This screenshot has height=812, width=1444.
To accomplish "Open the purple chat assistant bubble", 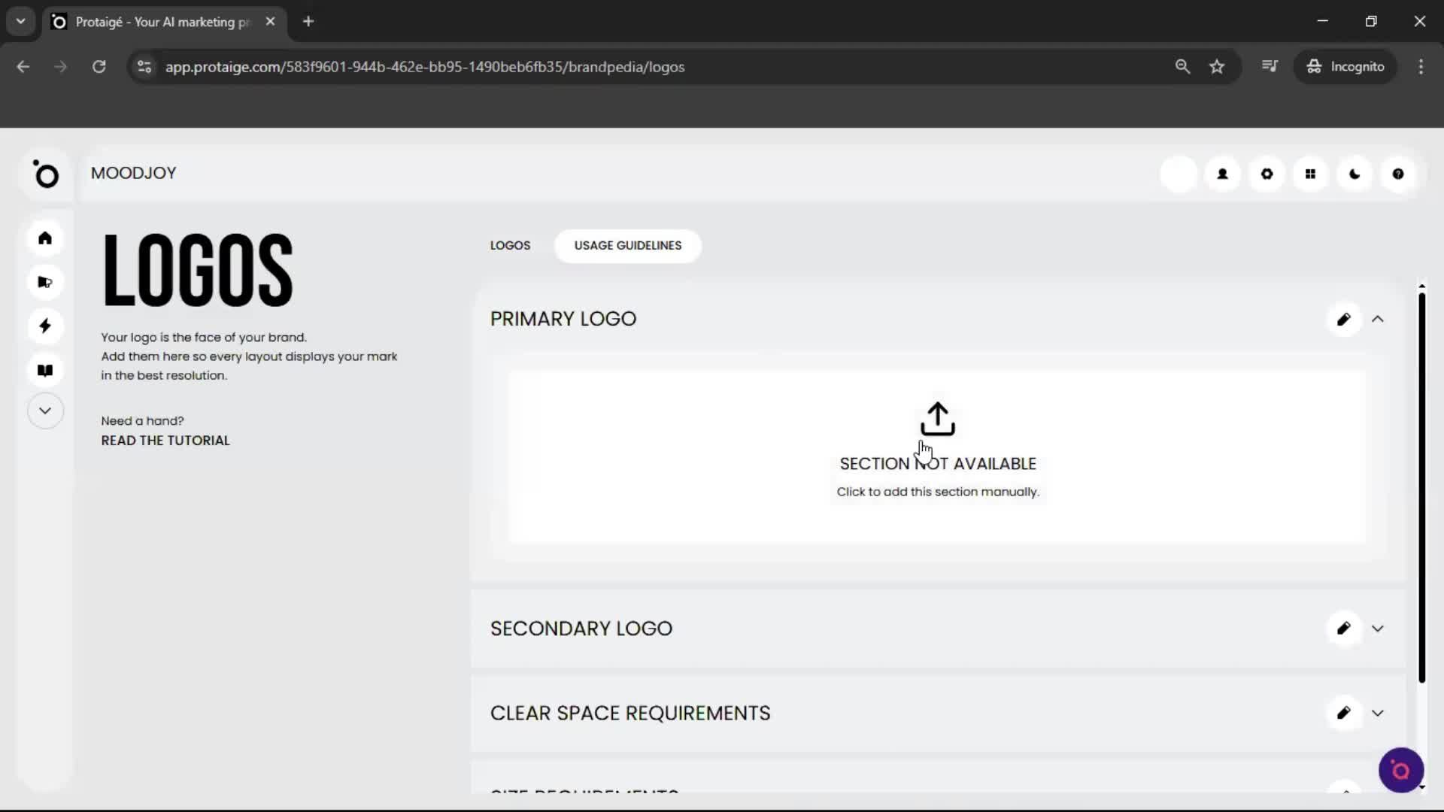I will coord(1400,770).
